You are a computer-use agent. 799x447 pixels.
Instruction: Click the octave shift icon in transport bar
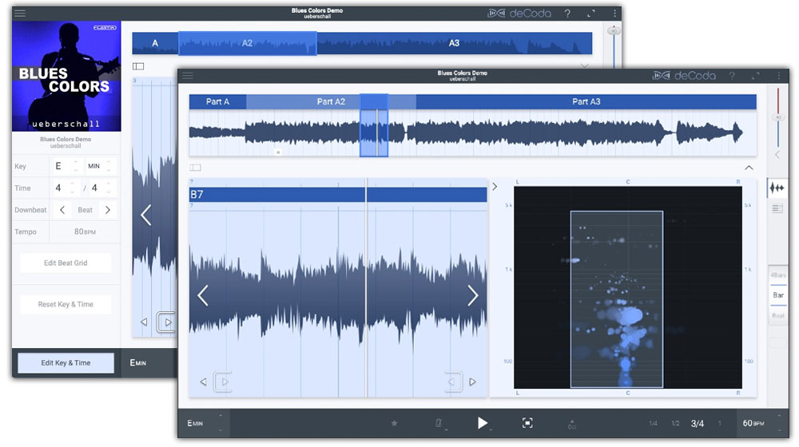(x=572, y=424)
